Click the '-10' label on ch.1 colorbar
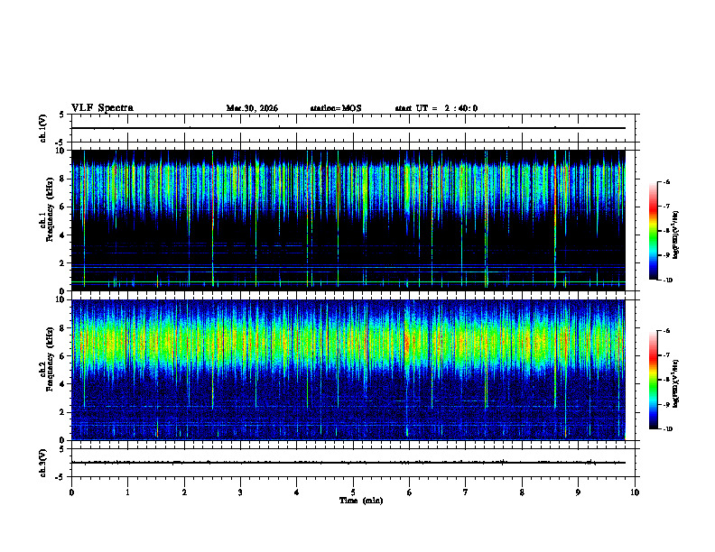The height and width of the screenshot is (552, 715). click(667, 281)
